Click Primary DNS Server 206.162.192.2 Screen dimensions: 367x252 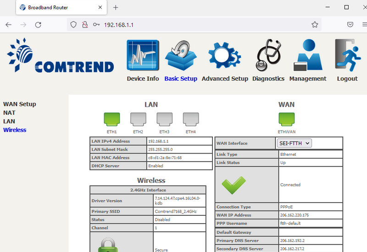pos(292,241)
